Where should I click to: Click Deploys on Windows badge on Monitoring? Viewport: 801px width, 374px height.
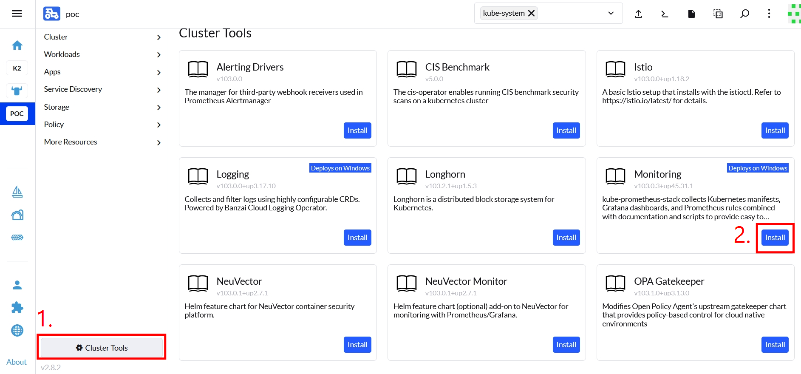point(758,168)
